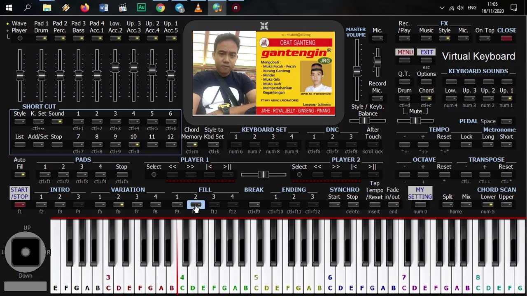Open the notification center icon
Screen dimensions: 527x296
tap(514, 7)
